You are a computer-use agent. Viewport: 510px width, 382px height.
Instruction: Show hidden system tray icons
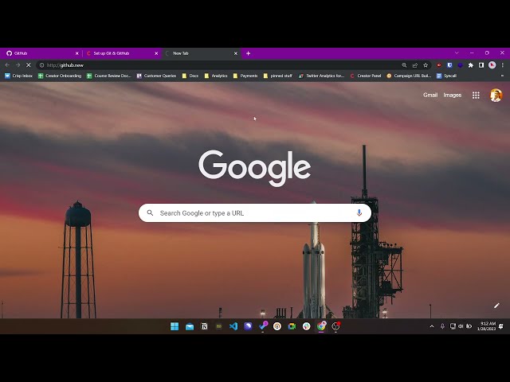coord(432,326)
